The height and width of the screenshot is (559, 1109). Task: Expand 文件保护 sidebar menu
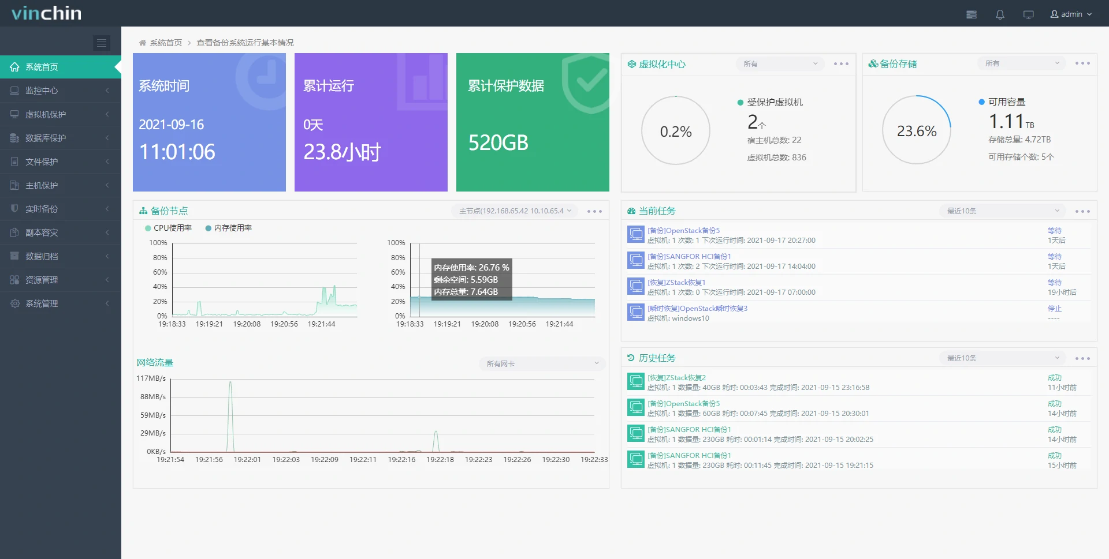tap(61, 162)
